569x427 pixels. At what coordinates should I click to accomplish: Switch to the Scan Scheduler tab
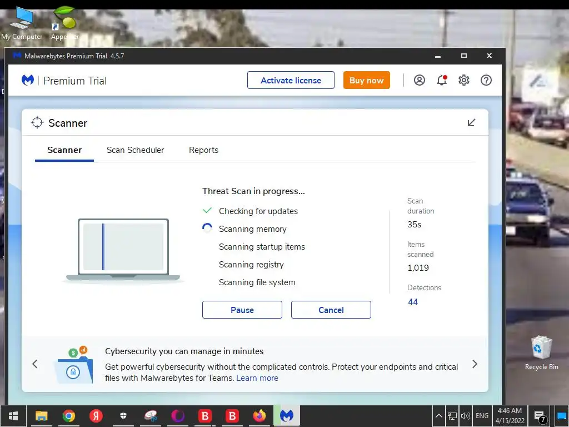point(136,150)
